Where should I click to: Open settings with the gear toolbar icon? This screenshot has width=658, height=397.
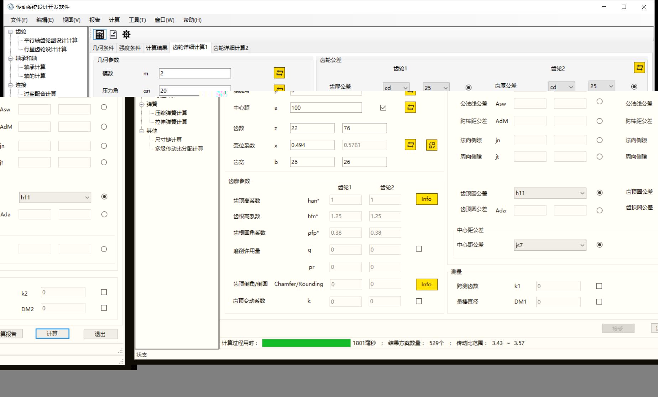tap(126, 34)
